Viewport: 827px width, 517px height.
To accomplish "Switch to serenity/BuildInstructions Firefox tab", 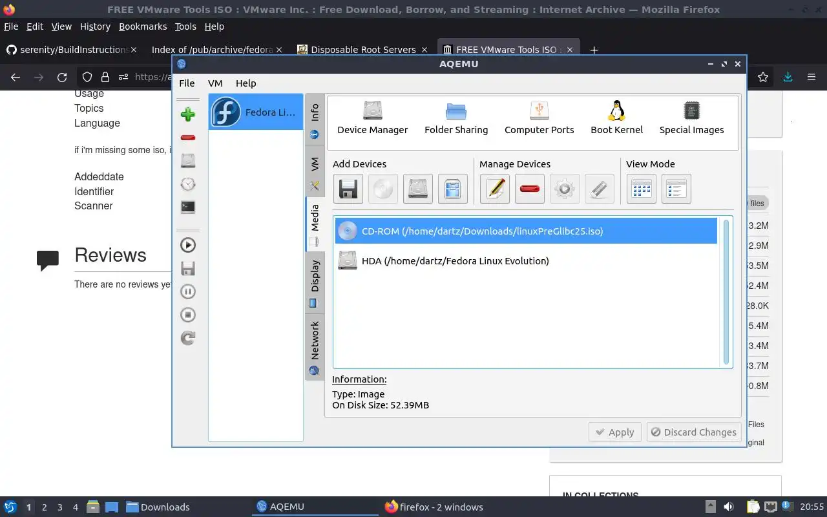I will pyautogui.click(x=72, y=50).
